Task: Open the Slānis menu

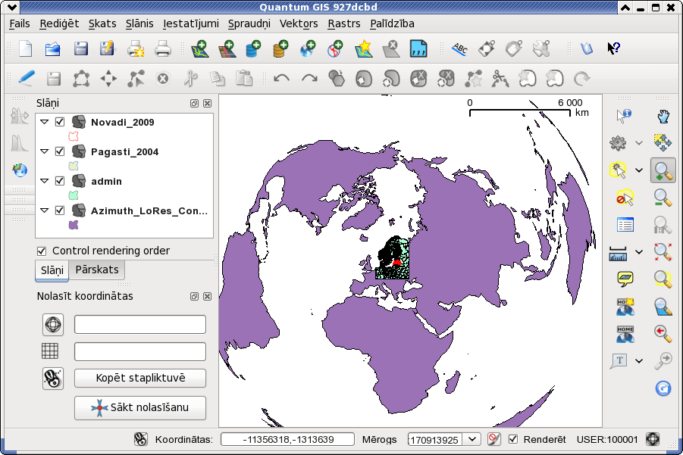Action: (x=139, y=23)
